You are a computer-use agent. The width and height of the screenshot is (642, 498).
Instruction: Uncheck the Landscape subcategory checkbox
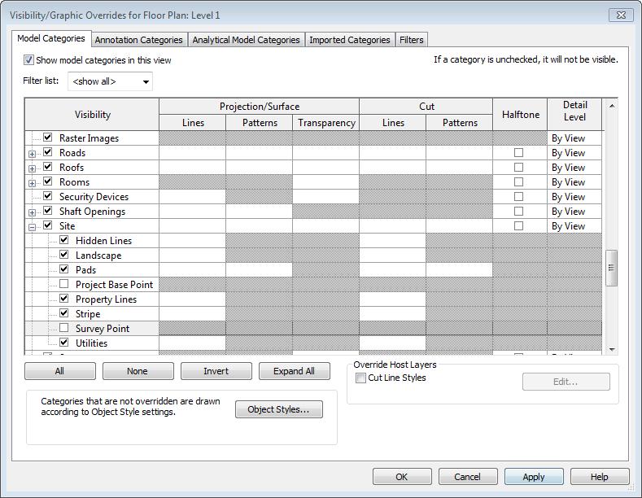click(63, 255)
